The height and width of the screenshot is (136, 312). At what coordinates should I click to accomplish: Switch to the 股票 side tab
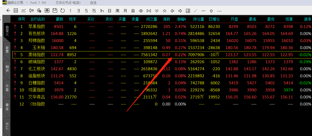7,49
